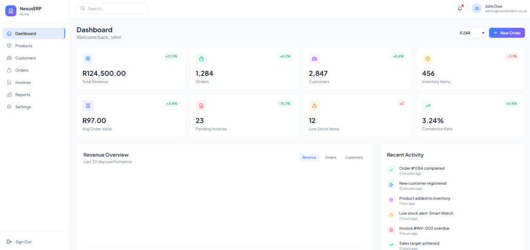Click the Inventory Items box icon
The width and height of the screenshot is (530, 250).
(x=428, y=59)
